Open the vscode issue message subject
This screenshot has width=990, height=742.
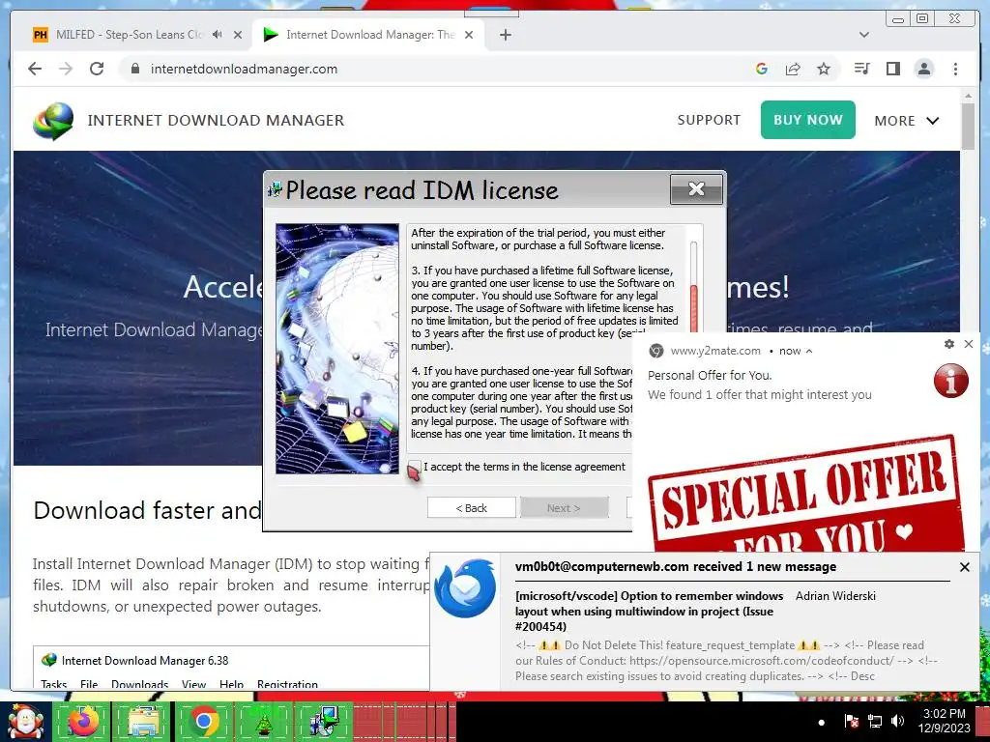click(x=649, y=612)
